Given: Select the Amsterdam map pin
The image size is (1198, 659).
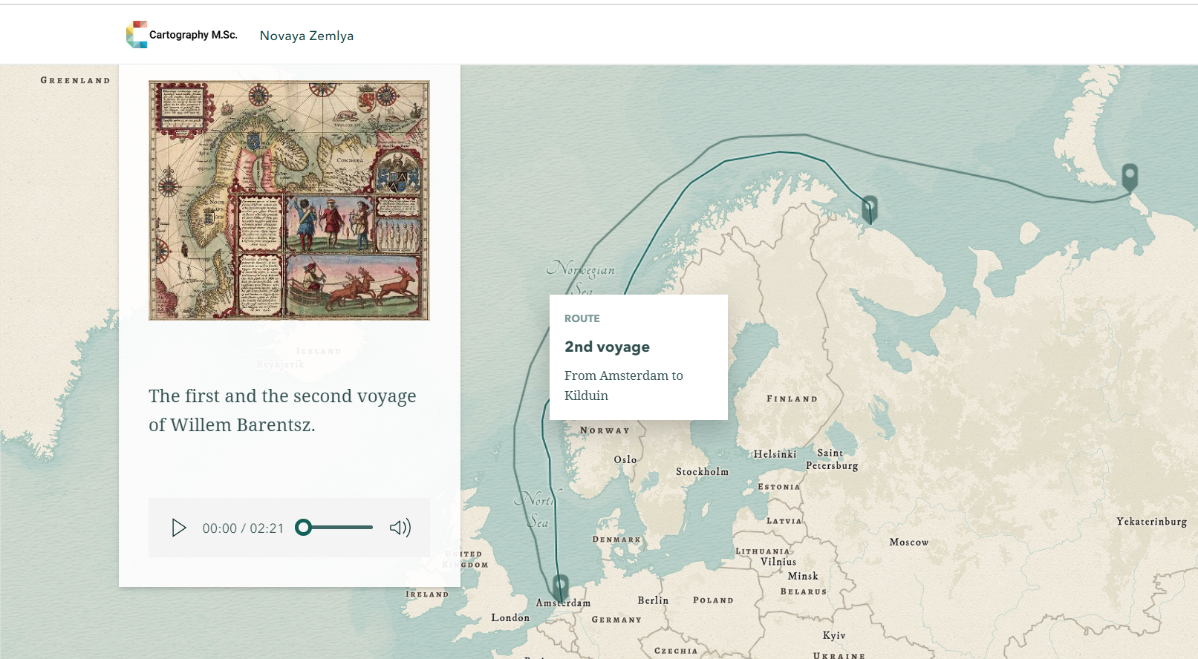Looking at the screenshot, I should tap(561, 587).
